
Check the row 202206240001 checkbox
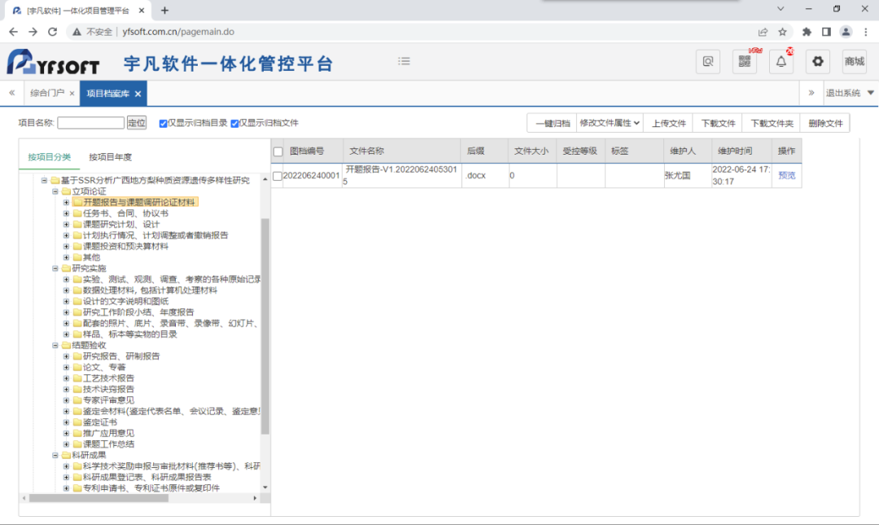[277, 176]
